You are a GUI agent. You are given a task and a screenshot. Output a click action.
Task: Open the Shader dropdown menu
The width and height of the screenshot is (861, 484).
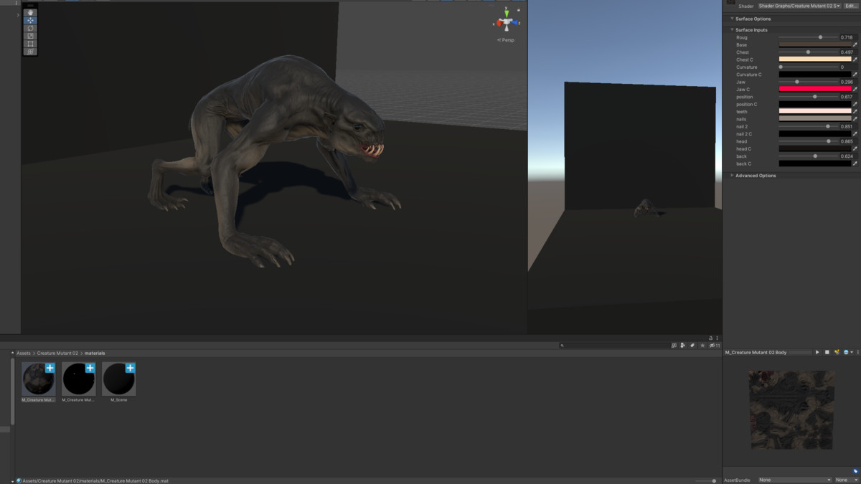coord(799,6)
